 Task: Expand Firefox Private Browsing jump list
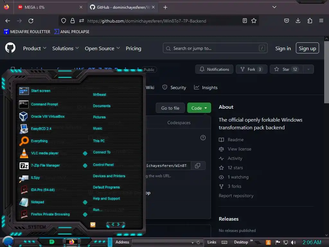click(x=85, y=215)
